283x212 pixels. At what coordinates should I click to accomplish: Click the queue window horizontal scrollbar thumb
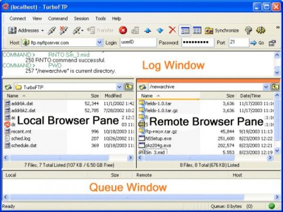pos(127,197)
